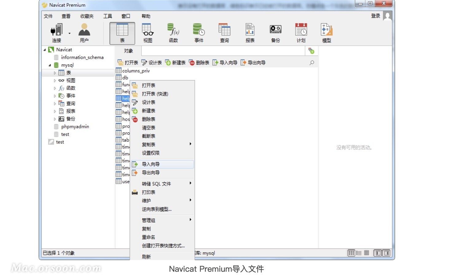Screen dimensions: 454x276
Task: Toggle right pane icon in status bar
Action: pyautogui.click(x=386, y=253)
